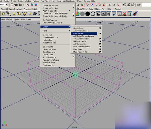151x129 pixels.
Task: Choose Extend Fluid
Action: pos(48,35)
